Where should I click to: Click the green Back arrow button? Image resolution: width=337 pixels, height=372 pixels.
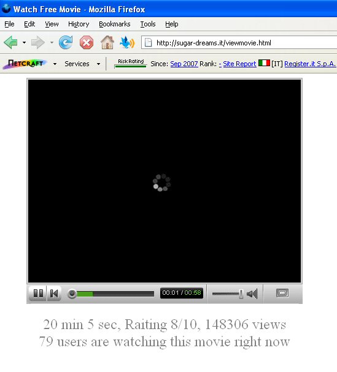(x=10, y=43)
